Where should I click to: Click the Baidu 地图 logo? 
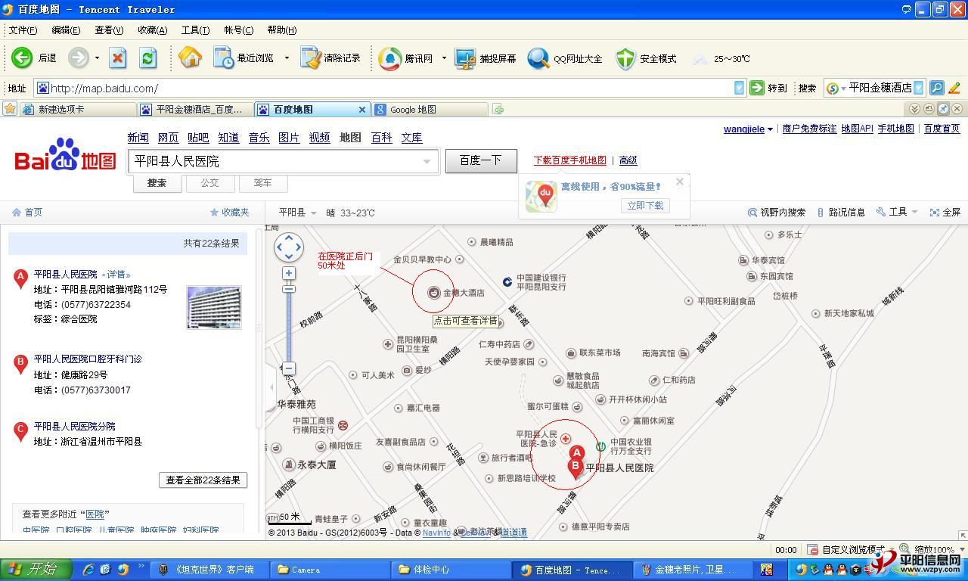pyautogui.click(x=65, y=156)
